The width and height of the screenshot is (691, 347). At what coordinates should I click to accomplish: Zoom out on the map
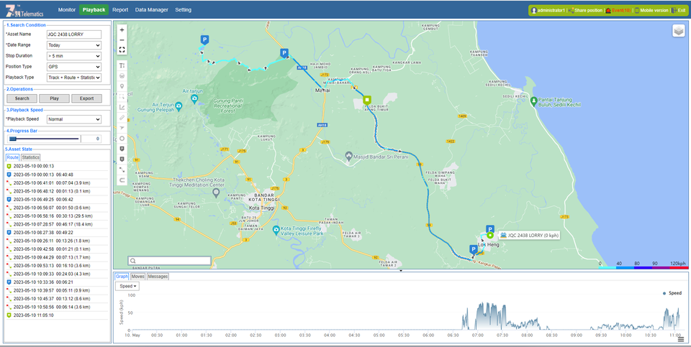tap(122, 40)
